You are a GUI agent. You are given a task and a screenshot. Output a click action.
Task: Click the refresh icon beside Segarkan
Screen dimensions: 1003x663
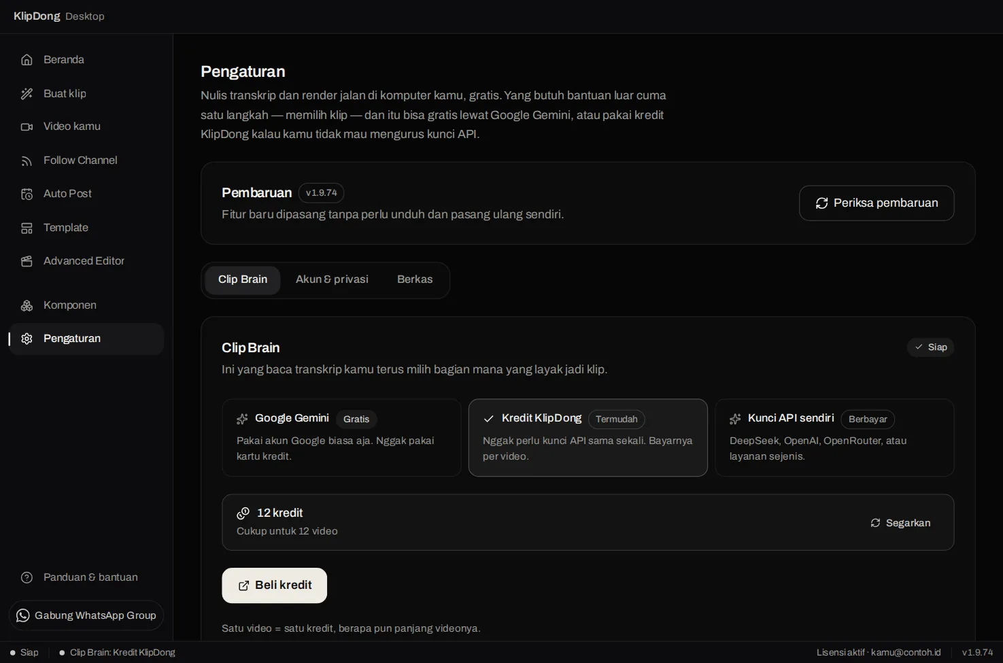(x=875, y=523)
